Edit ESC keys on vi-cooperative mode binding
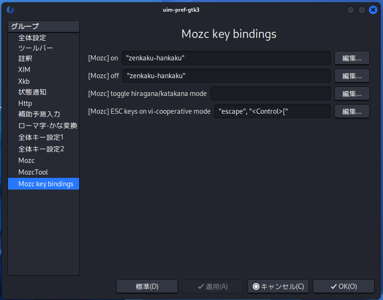Image resolution: width=383 pixels, height=300 pixels. [x=352, y=111]
